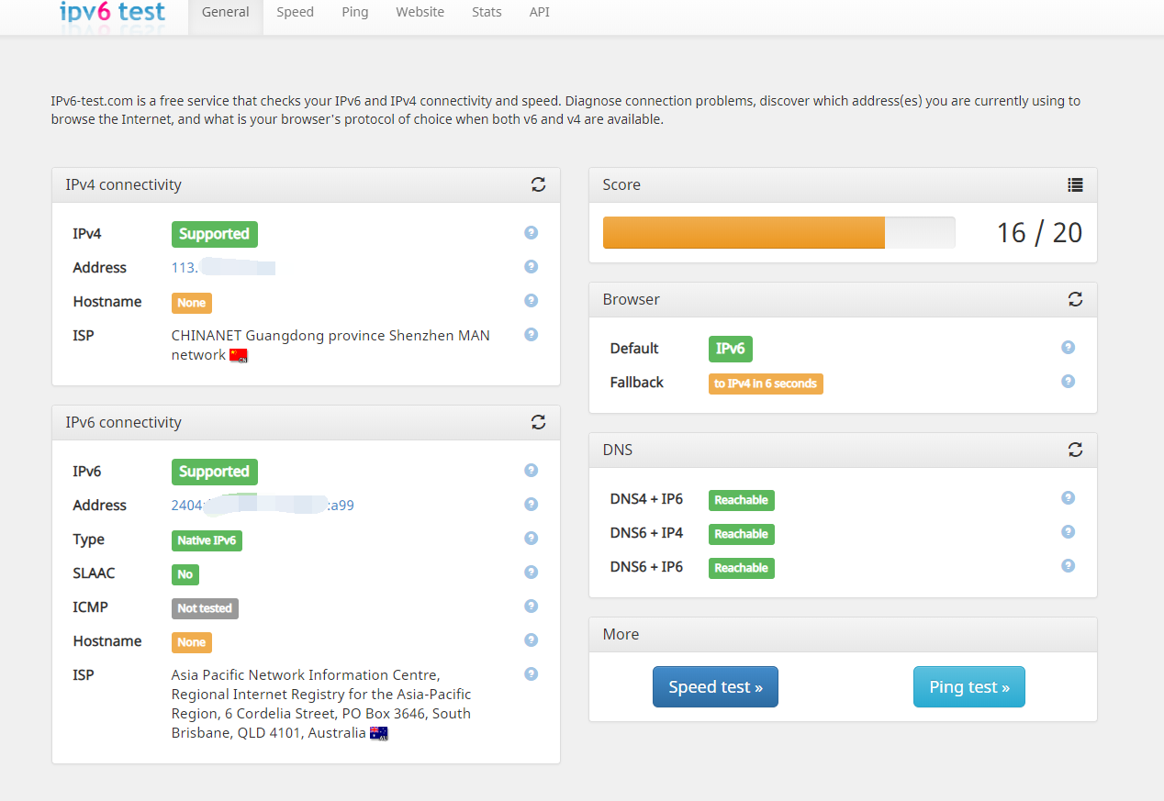Screen dimensions: 1164x801
Task: Click the help icon next to IPv4 Supported
Action: [531, 233]
